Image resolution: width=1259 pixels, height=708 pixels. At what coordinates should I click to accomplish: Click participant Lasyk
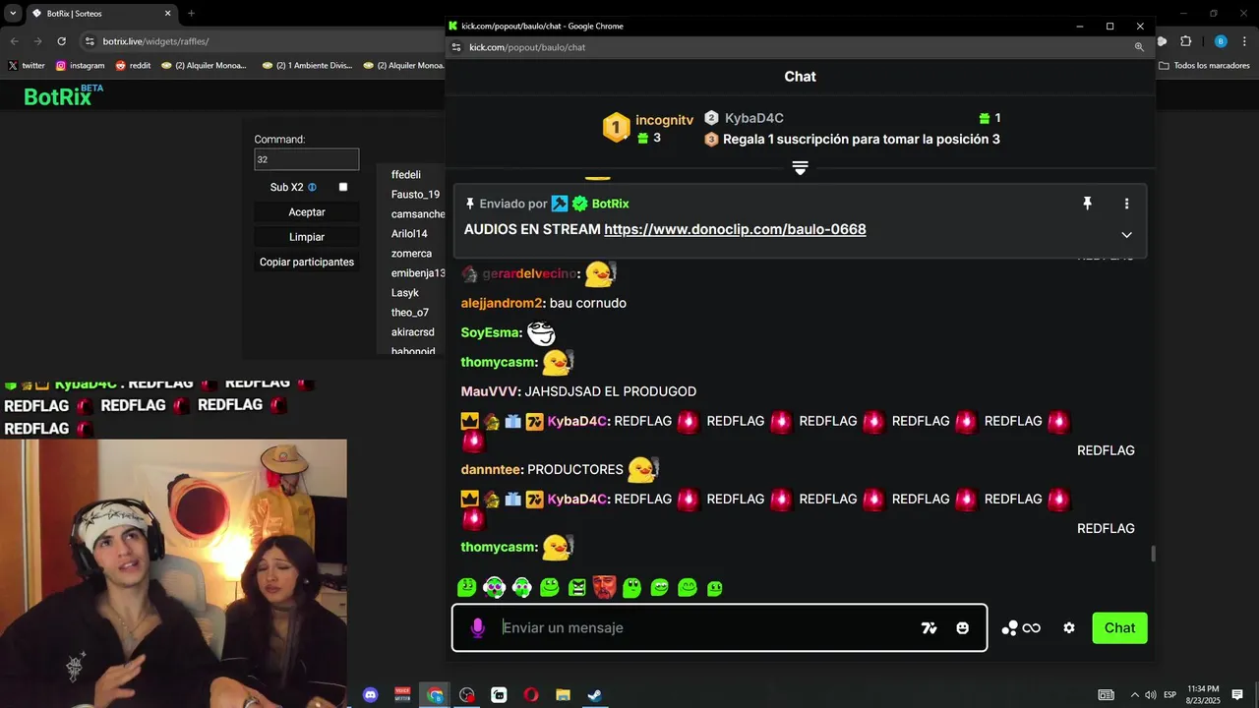(405, 293)
